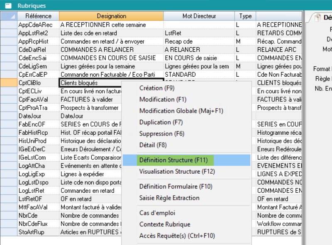
Task: Choose Création (F9) from the context menu
Action: pos(157,88)
